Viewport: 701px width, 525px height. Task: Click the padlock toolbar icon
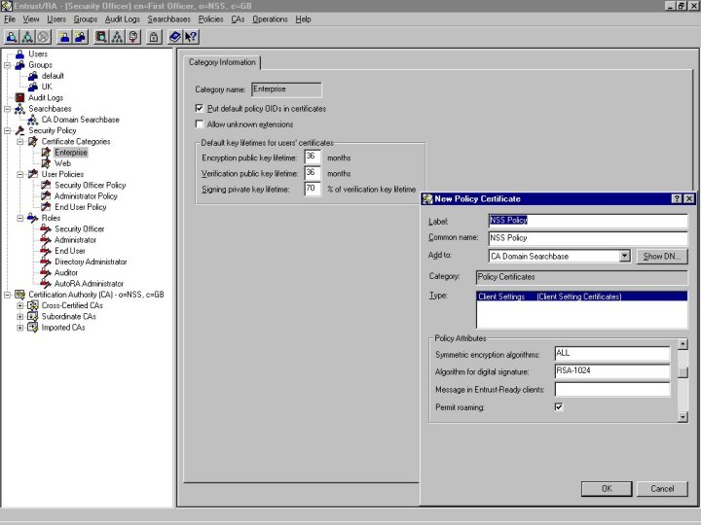point(154,37)
